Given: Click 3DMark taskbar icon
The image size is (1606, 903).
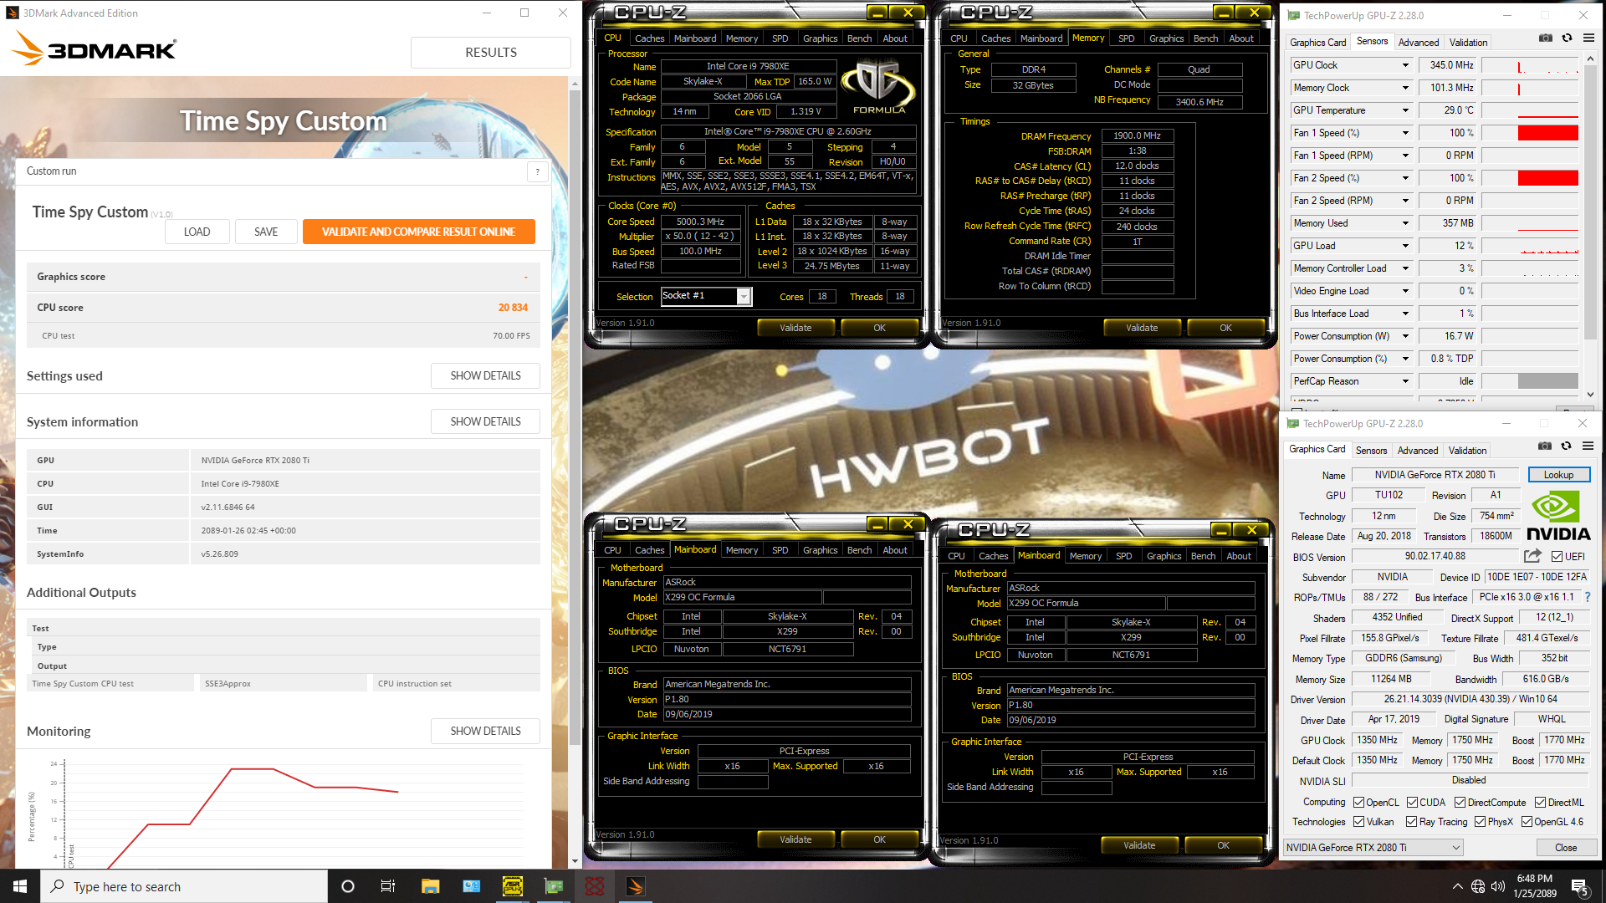Looking at the screenshot, I should [x=636, y=886].
